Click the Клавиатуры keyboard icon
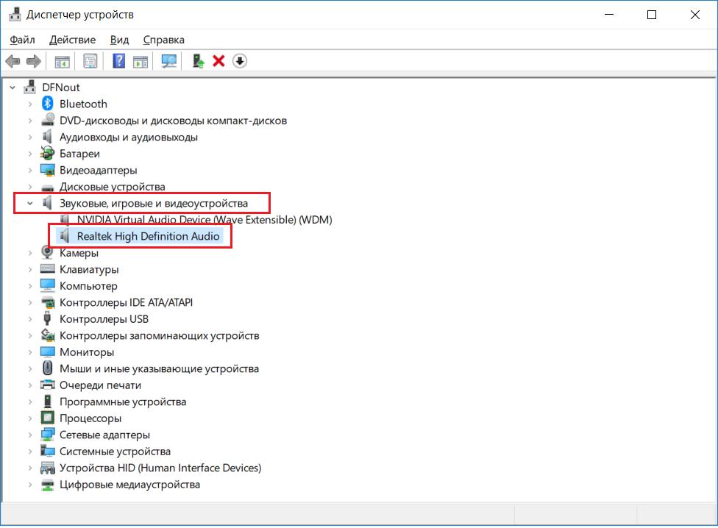 pos(47,269)
